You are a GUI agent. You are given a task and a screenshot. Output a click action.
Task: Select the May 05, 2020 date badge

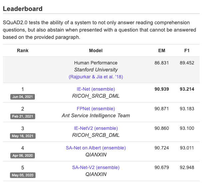(23, 175)
